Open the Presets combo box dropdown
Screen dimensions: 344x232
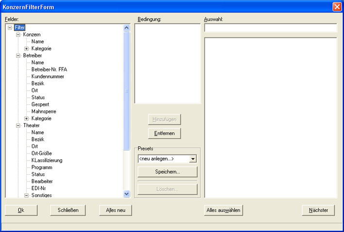click(x=193, y=159)
